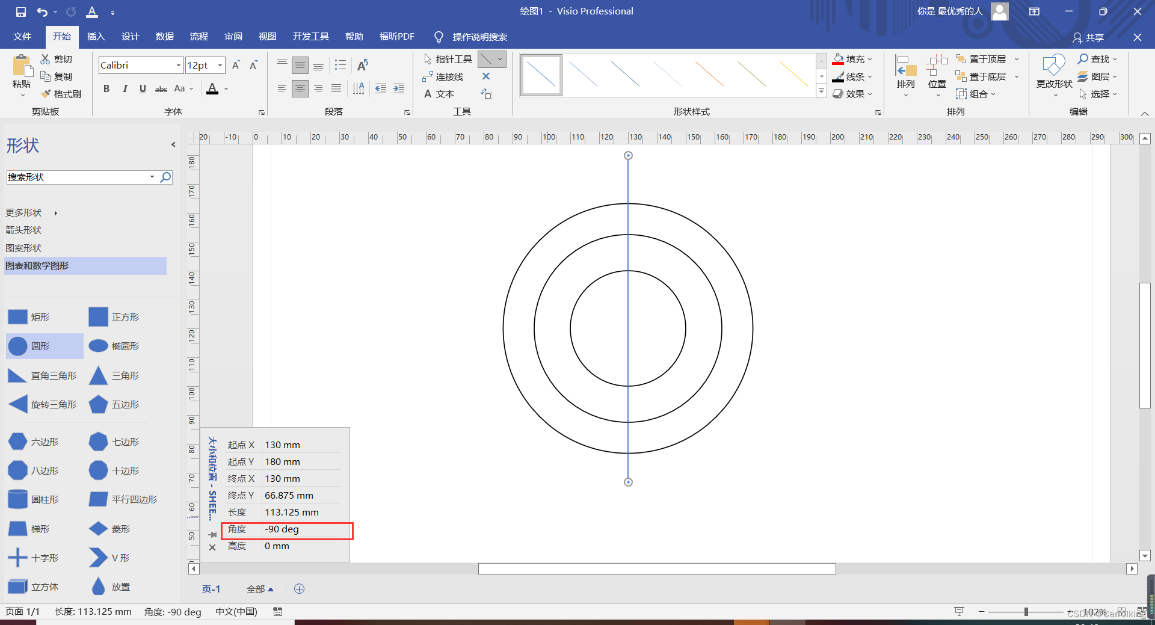Screen dimensions: 1155x625
Task: Click the All pages (全部) button
Action: click(260, 589)
